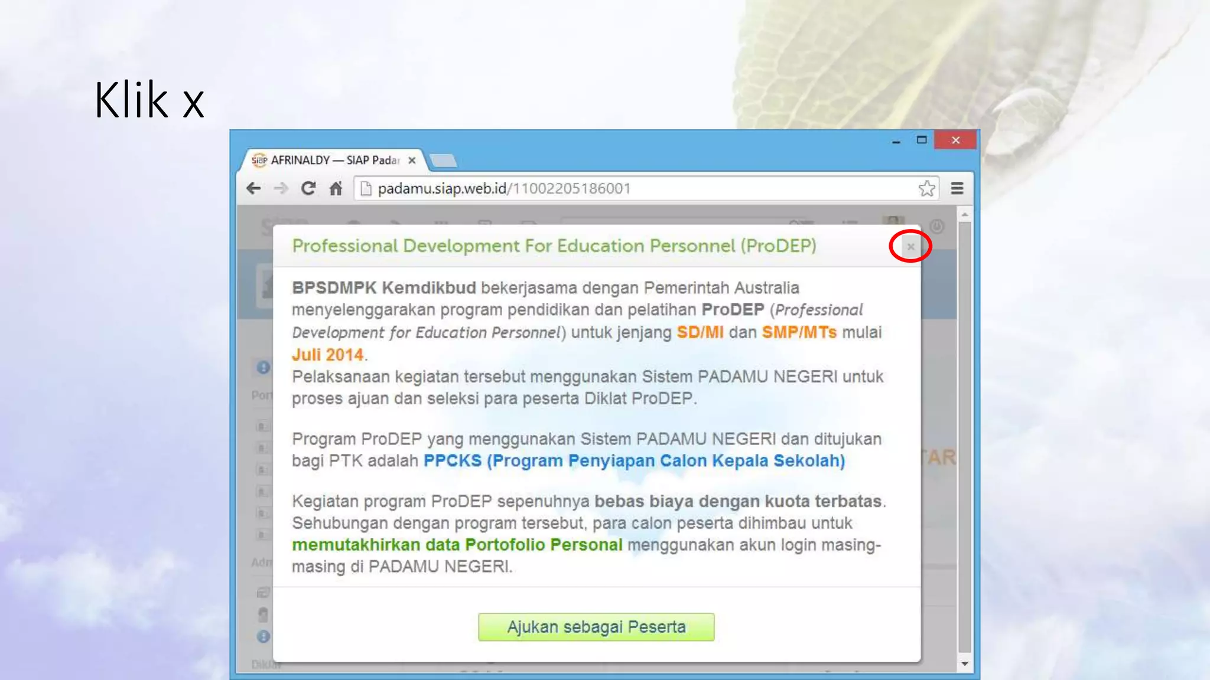The height and width of the screenshot is (680, 1210).
Task: Click the dimmed power icon behind dialog
Action: tap(937, 226)
